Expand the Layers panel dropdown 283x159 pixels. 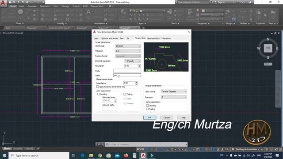[x=141, y=23]
